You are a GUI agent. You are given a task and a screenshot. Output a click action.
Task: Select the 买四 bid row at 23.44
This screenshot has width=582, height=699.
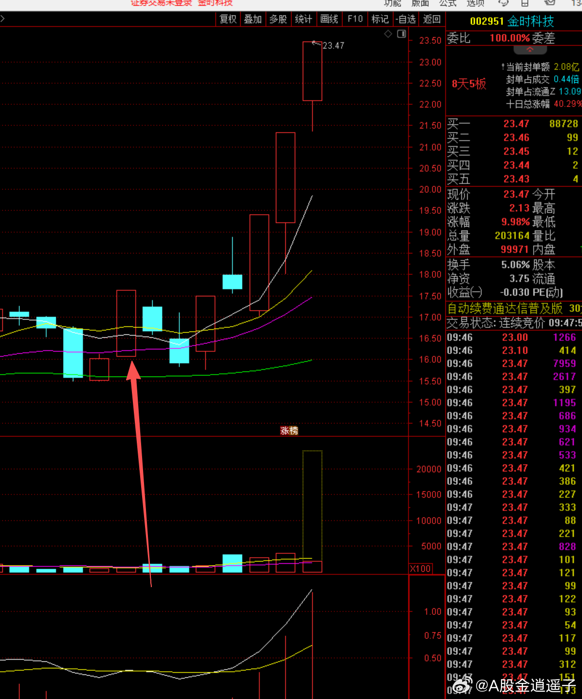513,165
